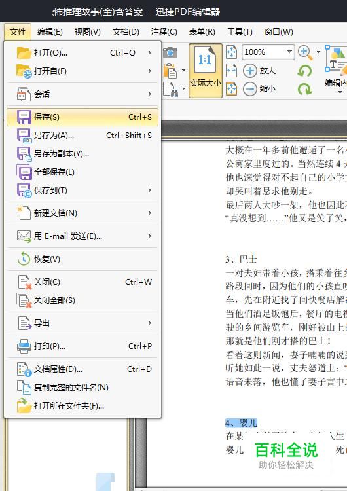Click the 缩小 zoom out button
Image resolution: width=347 pixels, height=491 pixels.
point(259,89)
